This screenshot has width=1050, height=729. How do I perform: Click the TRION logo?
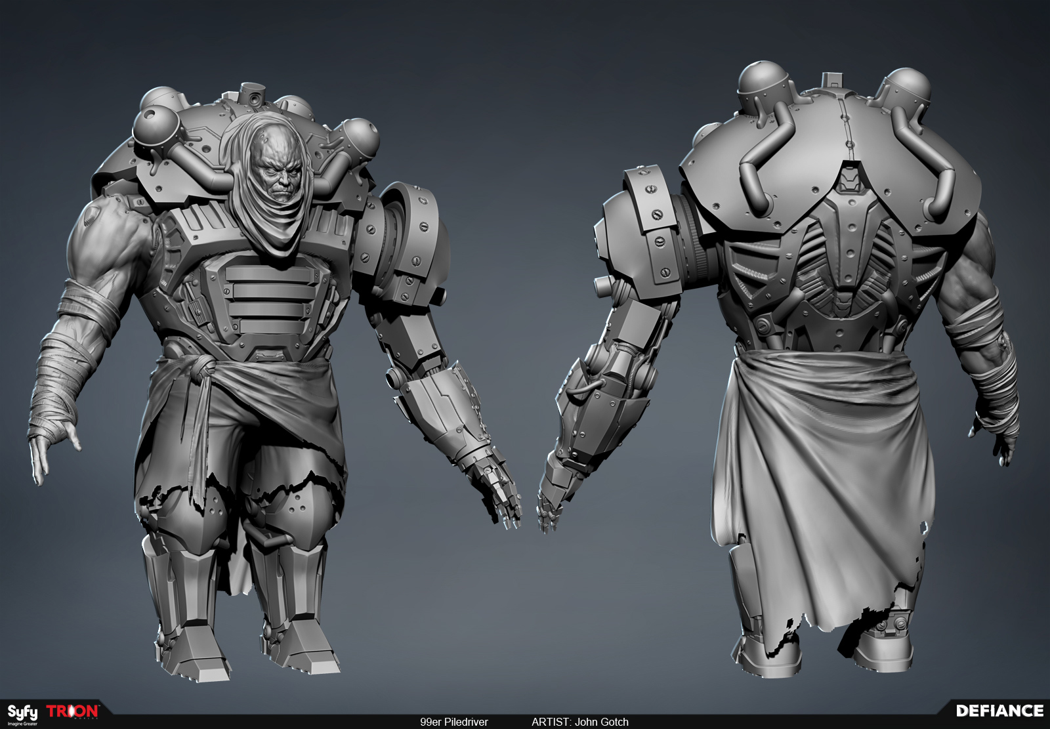click(x=73, y=711)
